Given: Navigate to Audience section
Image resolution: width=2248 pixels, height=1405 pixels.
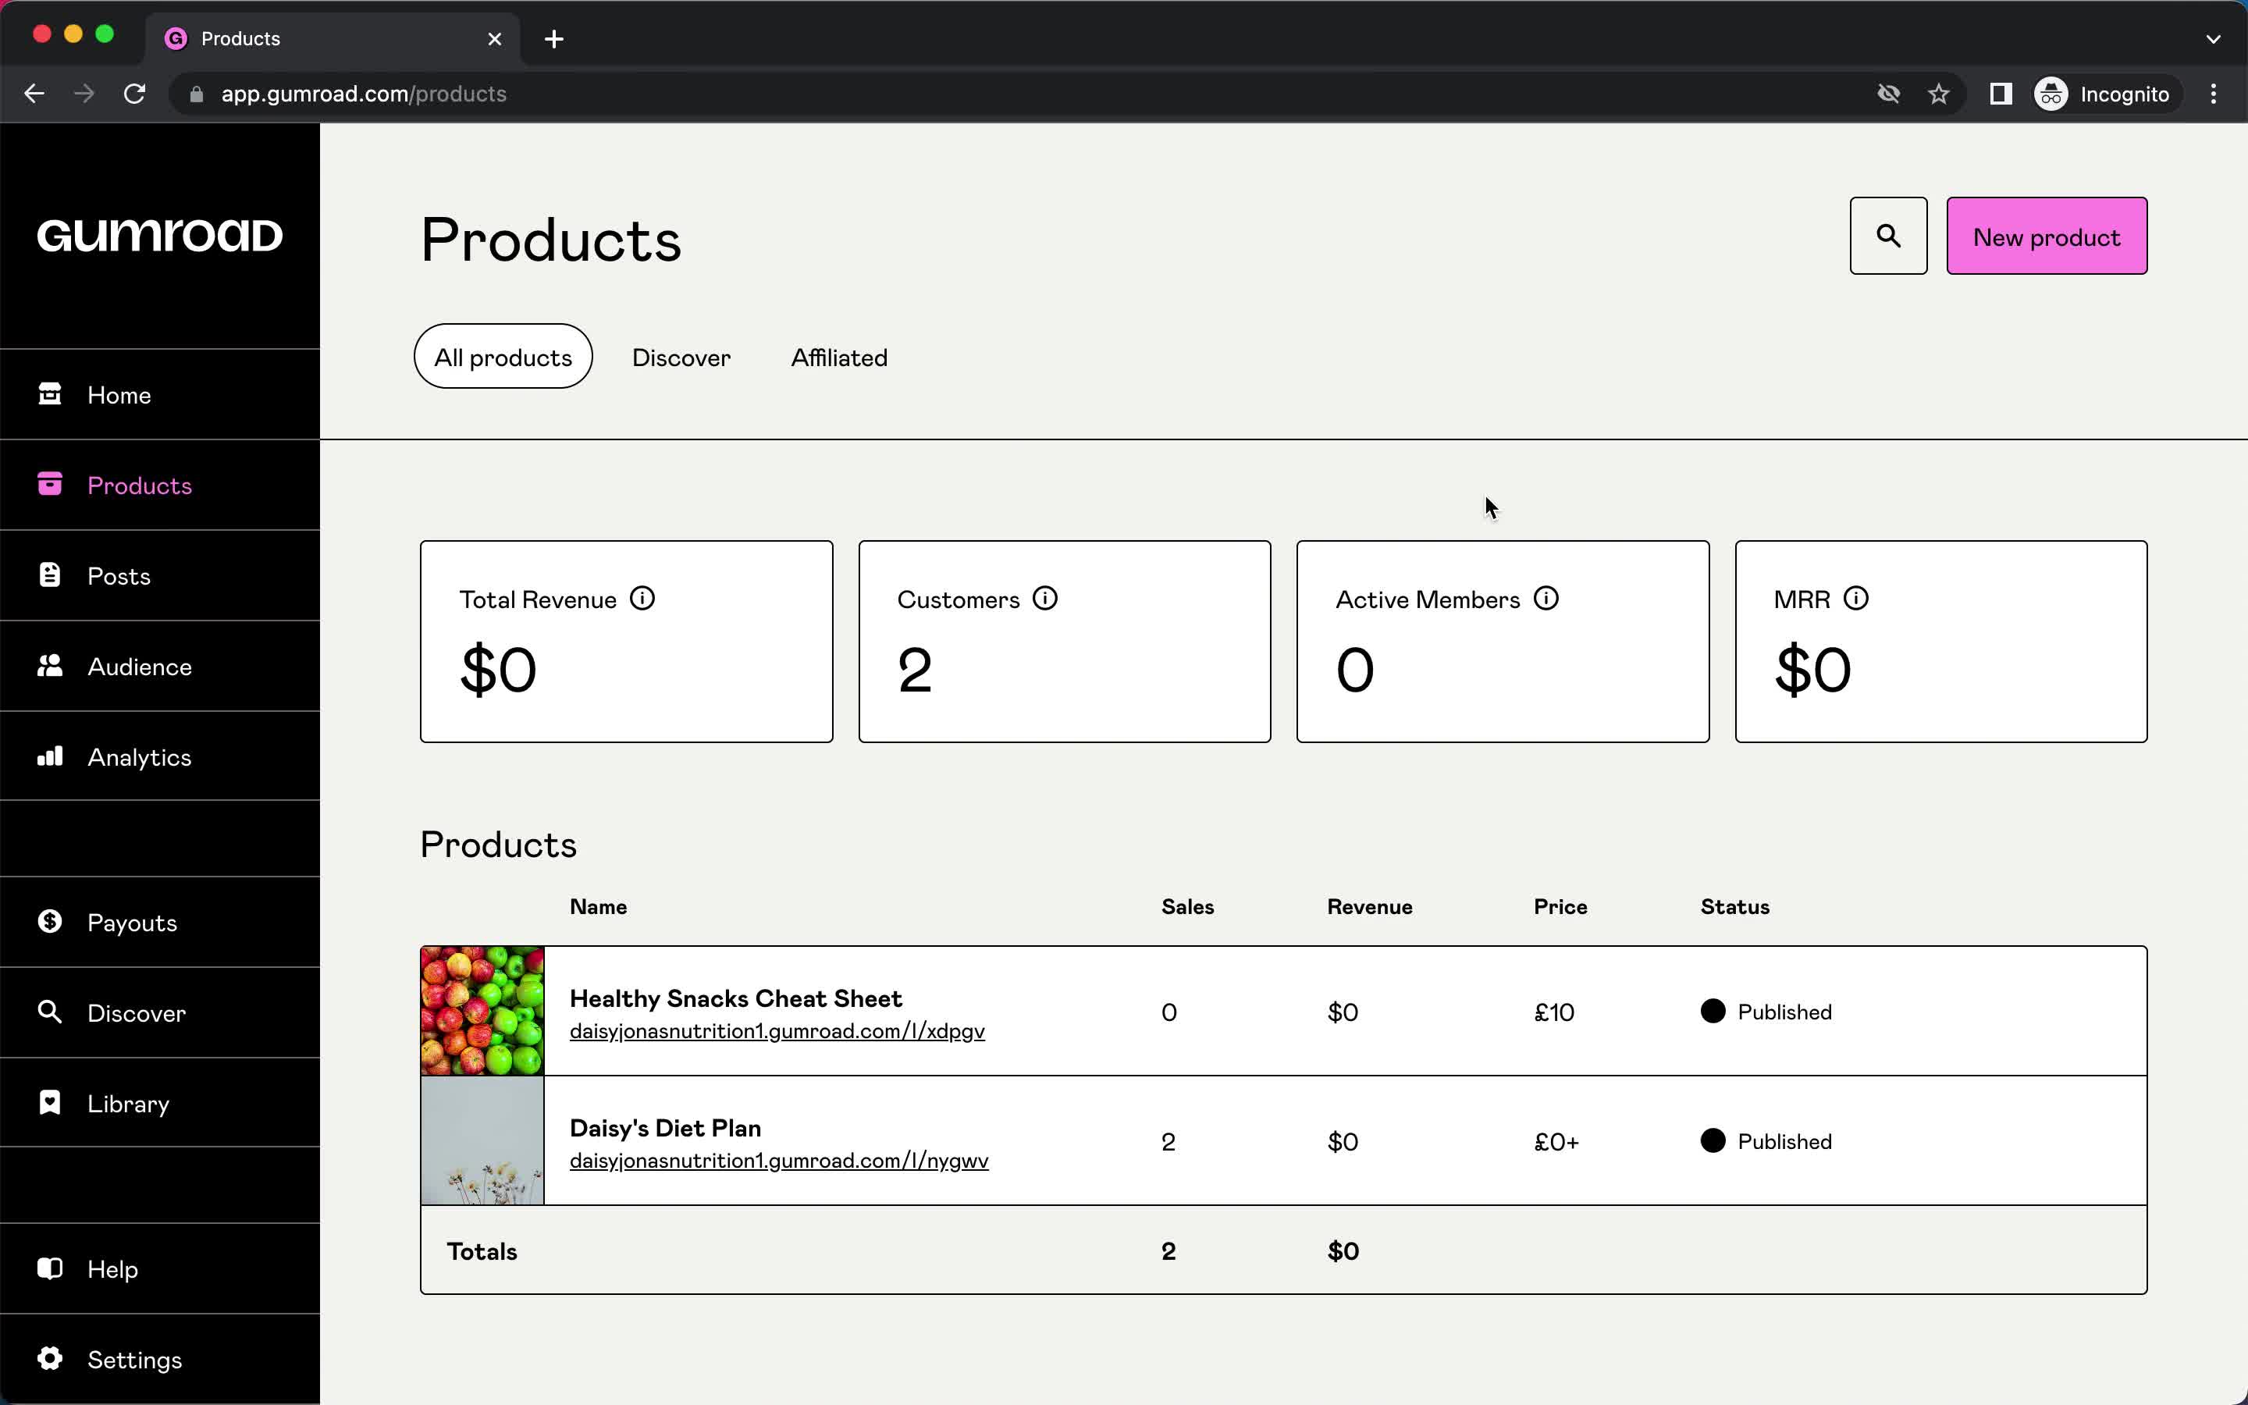Looking at the screenshot, I should click(139, 667).
